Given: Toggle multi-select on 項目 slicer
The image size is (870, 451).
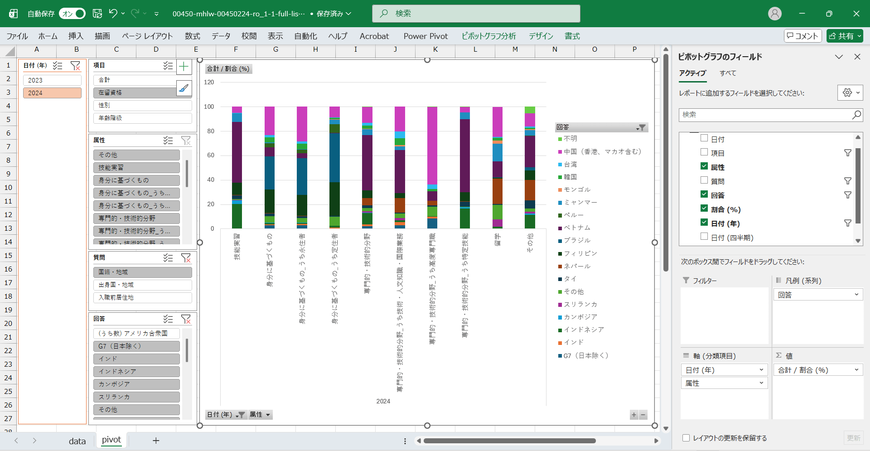Looking at the screenshot, I should tap(168, 66).
